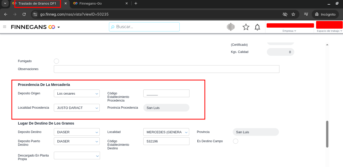Image resolution: width=343 pixels, height=167 pixels.
Task: Open notifications bell
Action: point(257,27)
